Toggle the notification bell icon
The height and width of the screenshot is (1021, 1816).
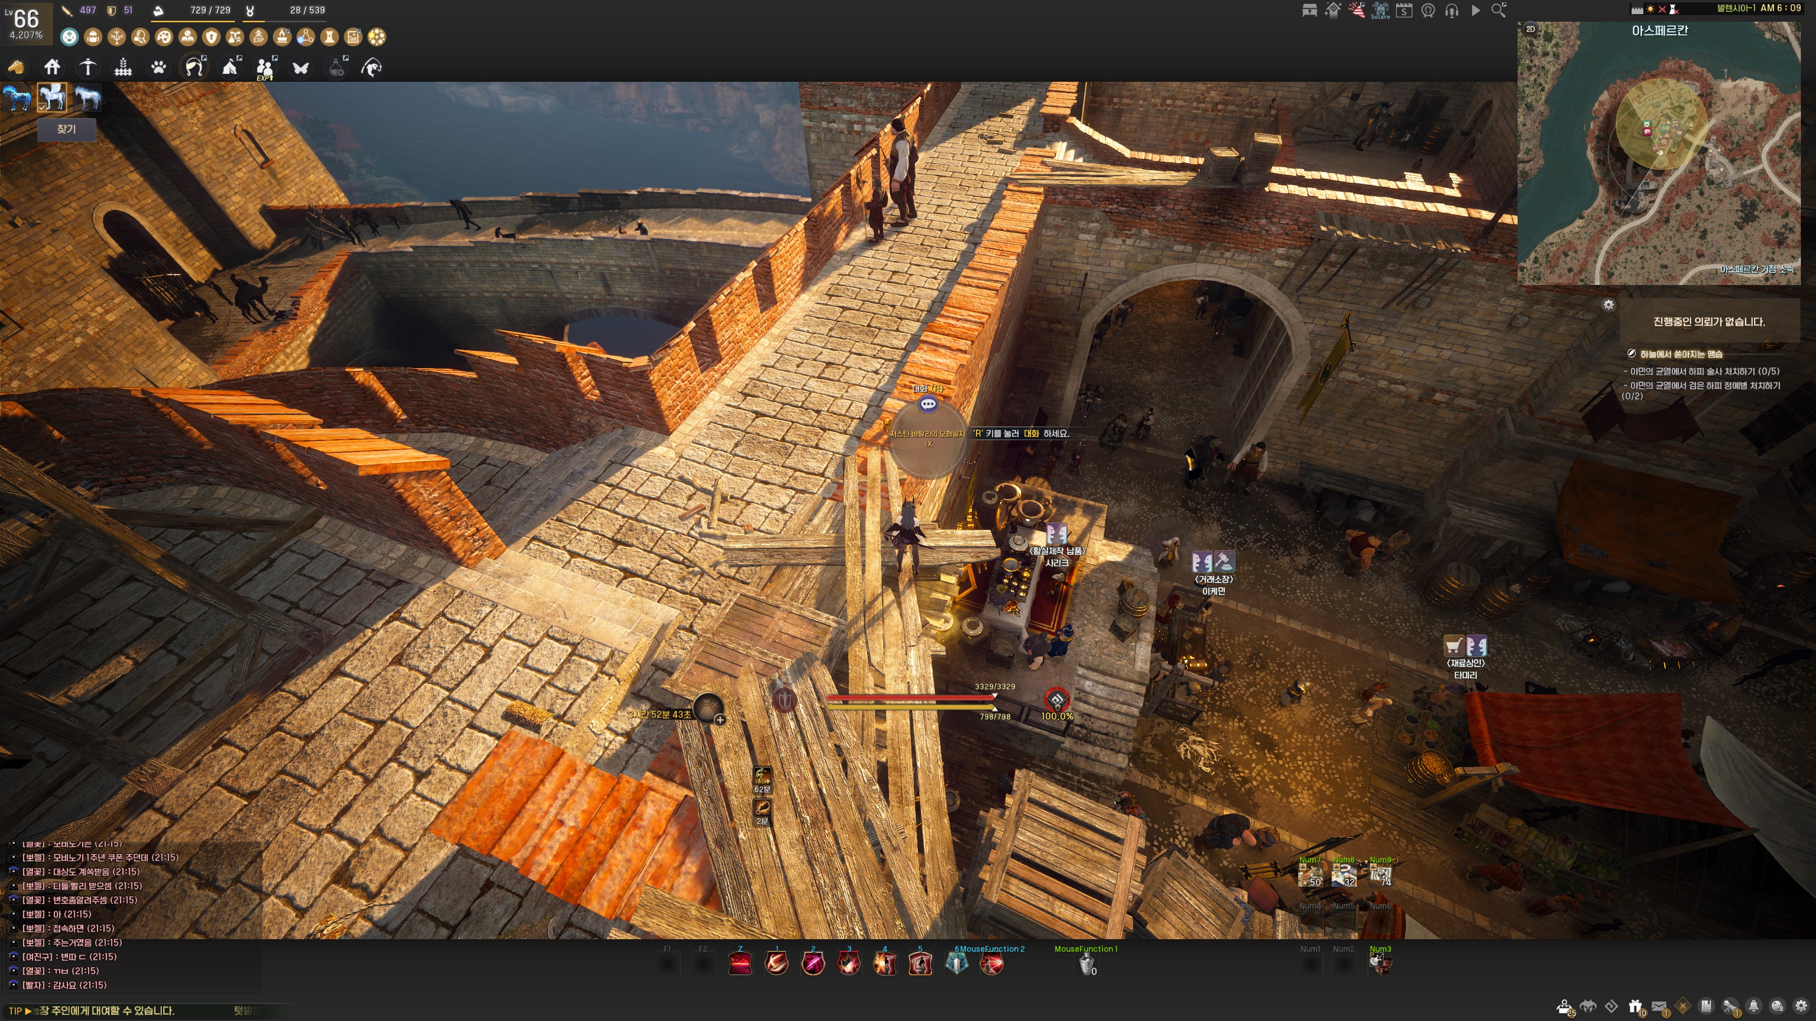[x=1753, y=1006]
